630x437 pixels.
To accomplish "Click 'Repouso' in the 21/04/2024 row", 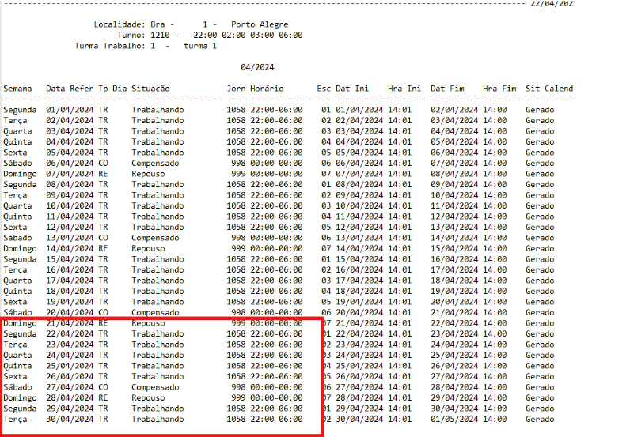I will [x=148, y=324].
